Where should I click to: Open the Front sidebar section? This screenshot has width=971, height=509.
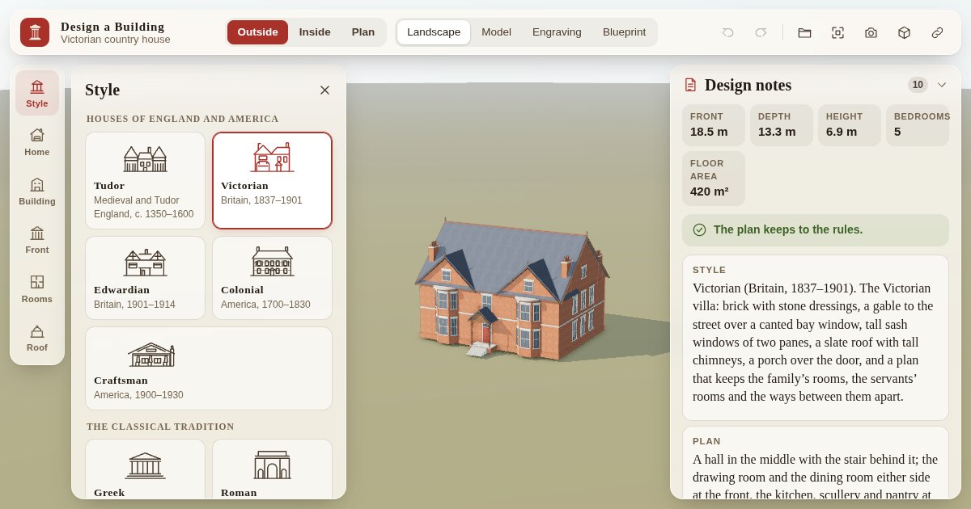(x=37, y=240)
